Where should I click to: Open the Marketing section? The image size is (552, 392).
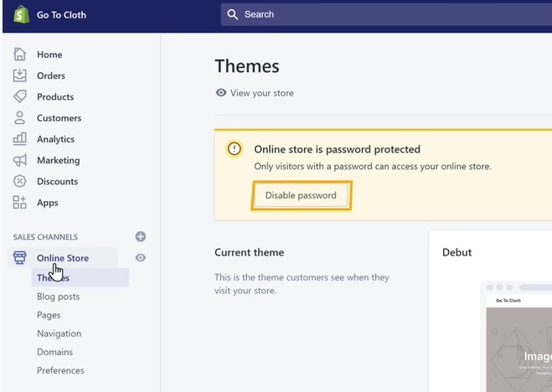tap(59, 161)
